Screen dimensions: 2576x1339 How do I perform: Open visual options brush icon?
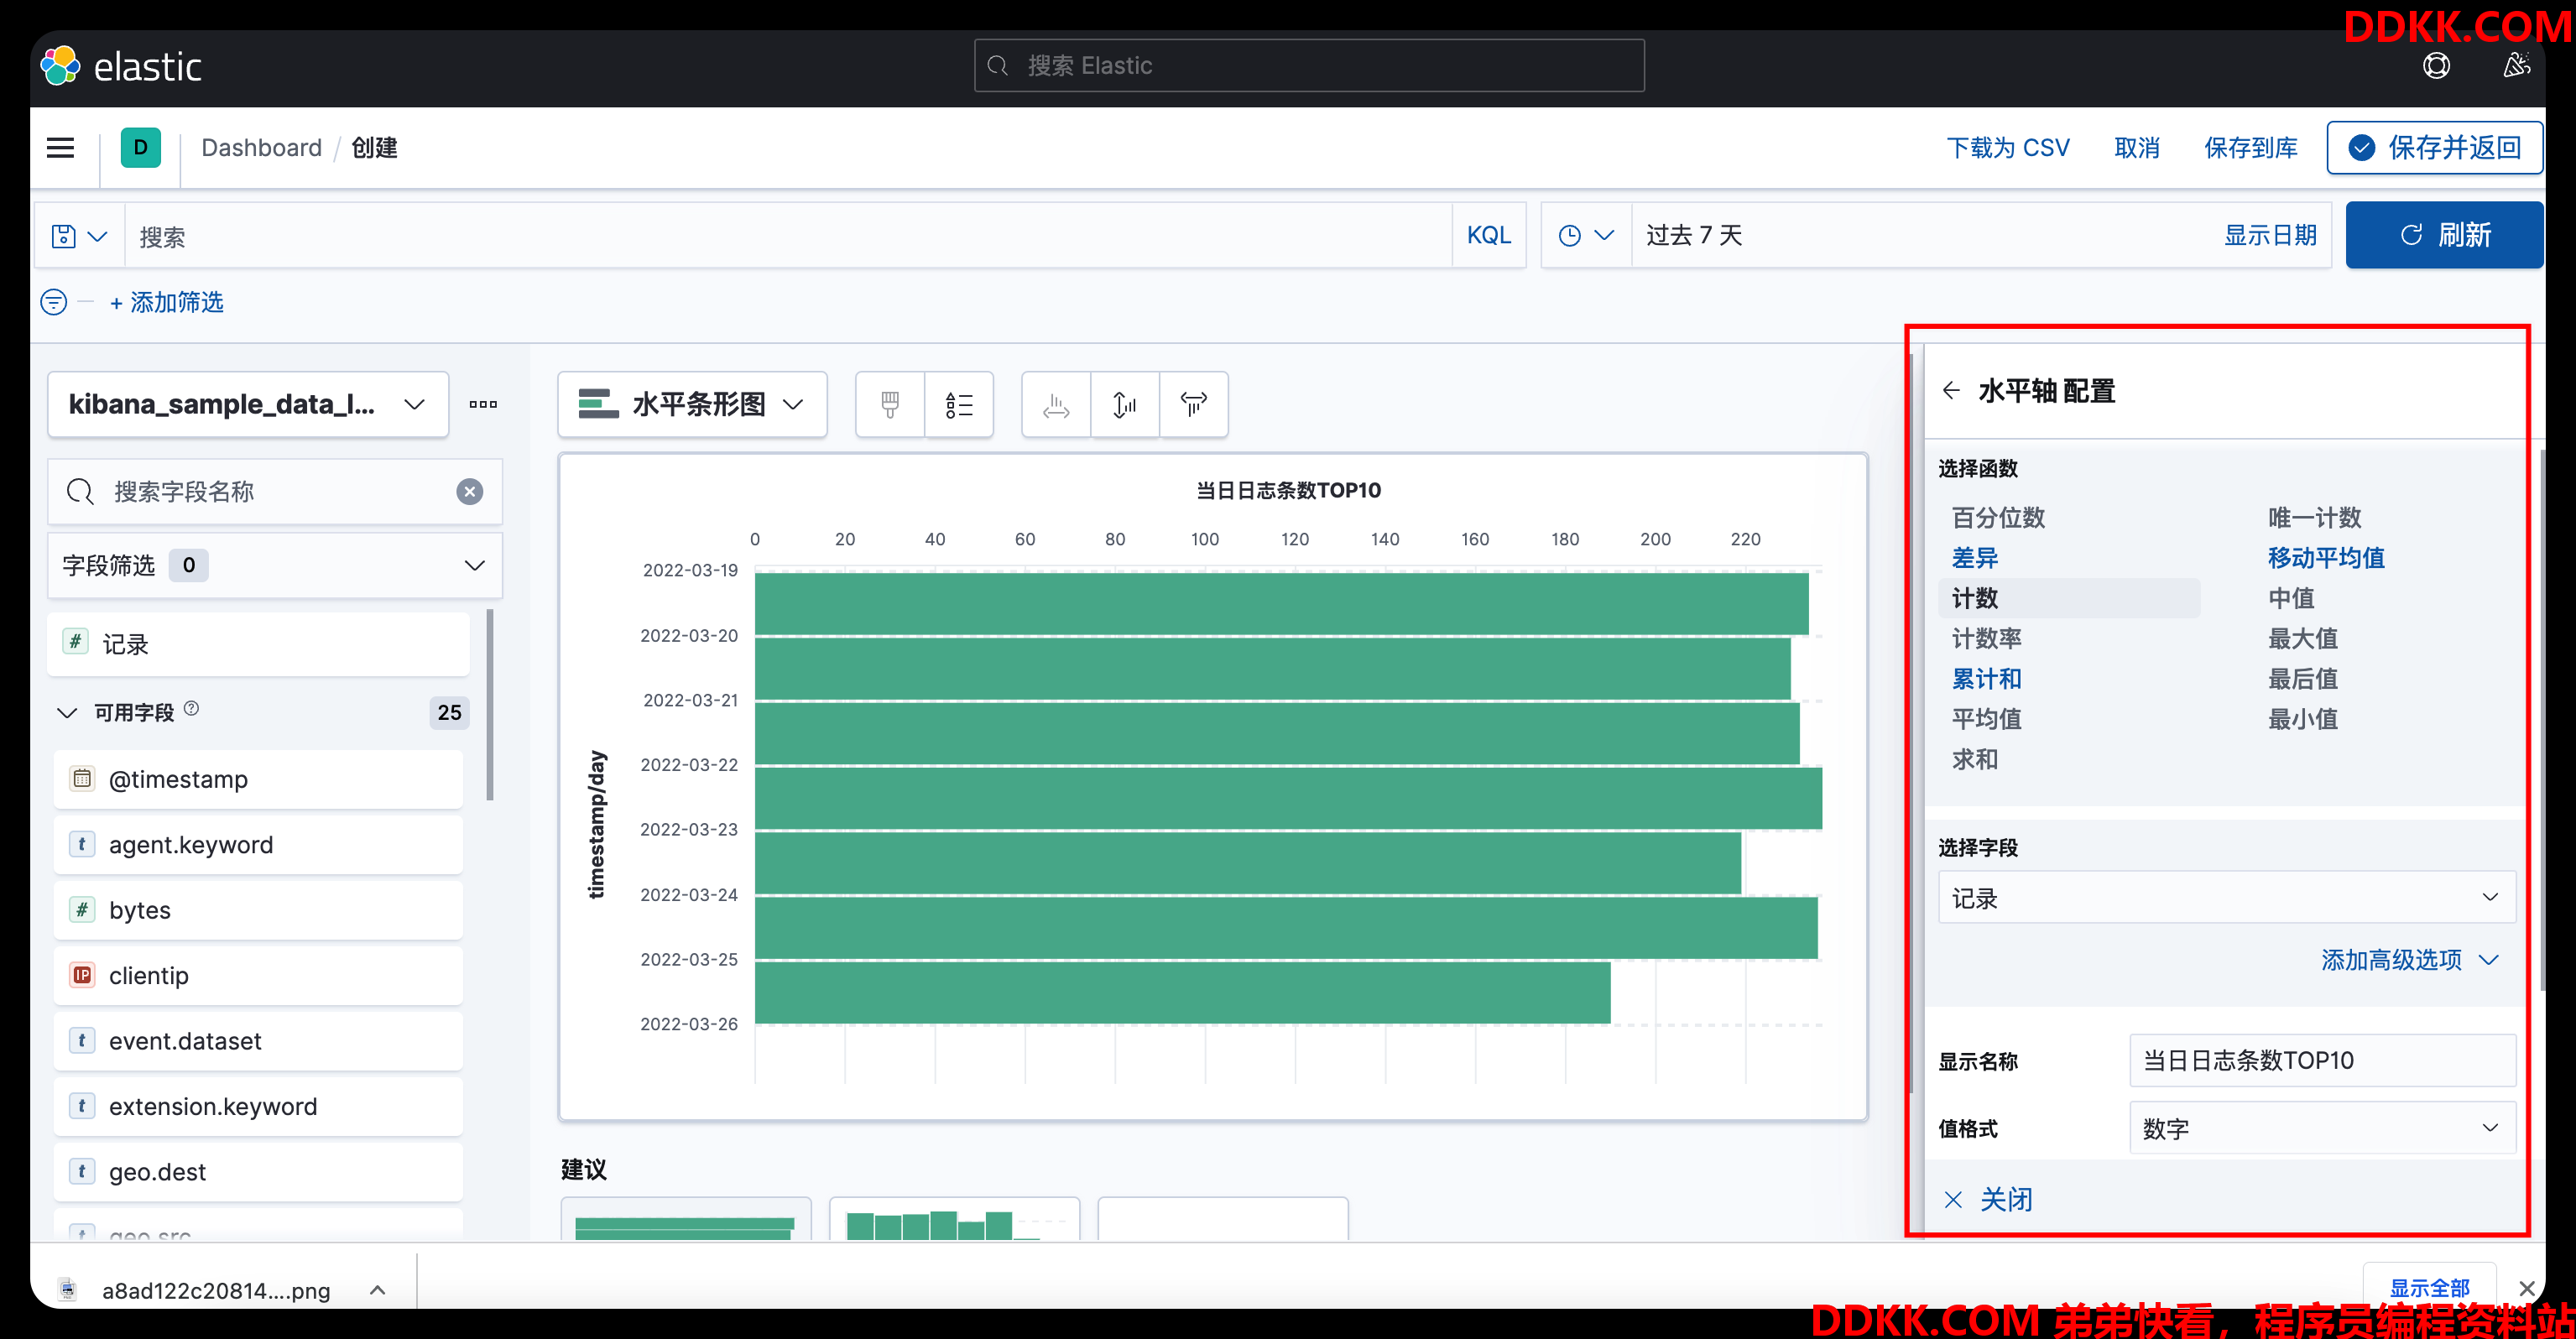(890, 404)
